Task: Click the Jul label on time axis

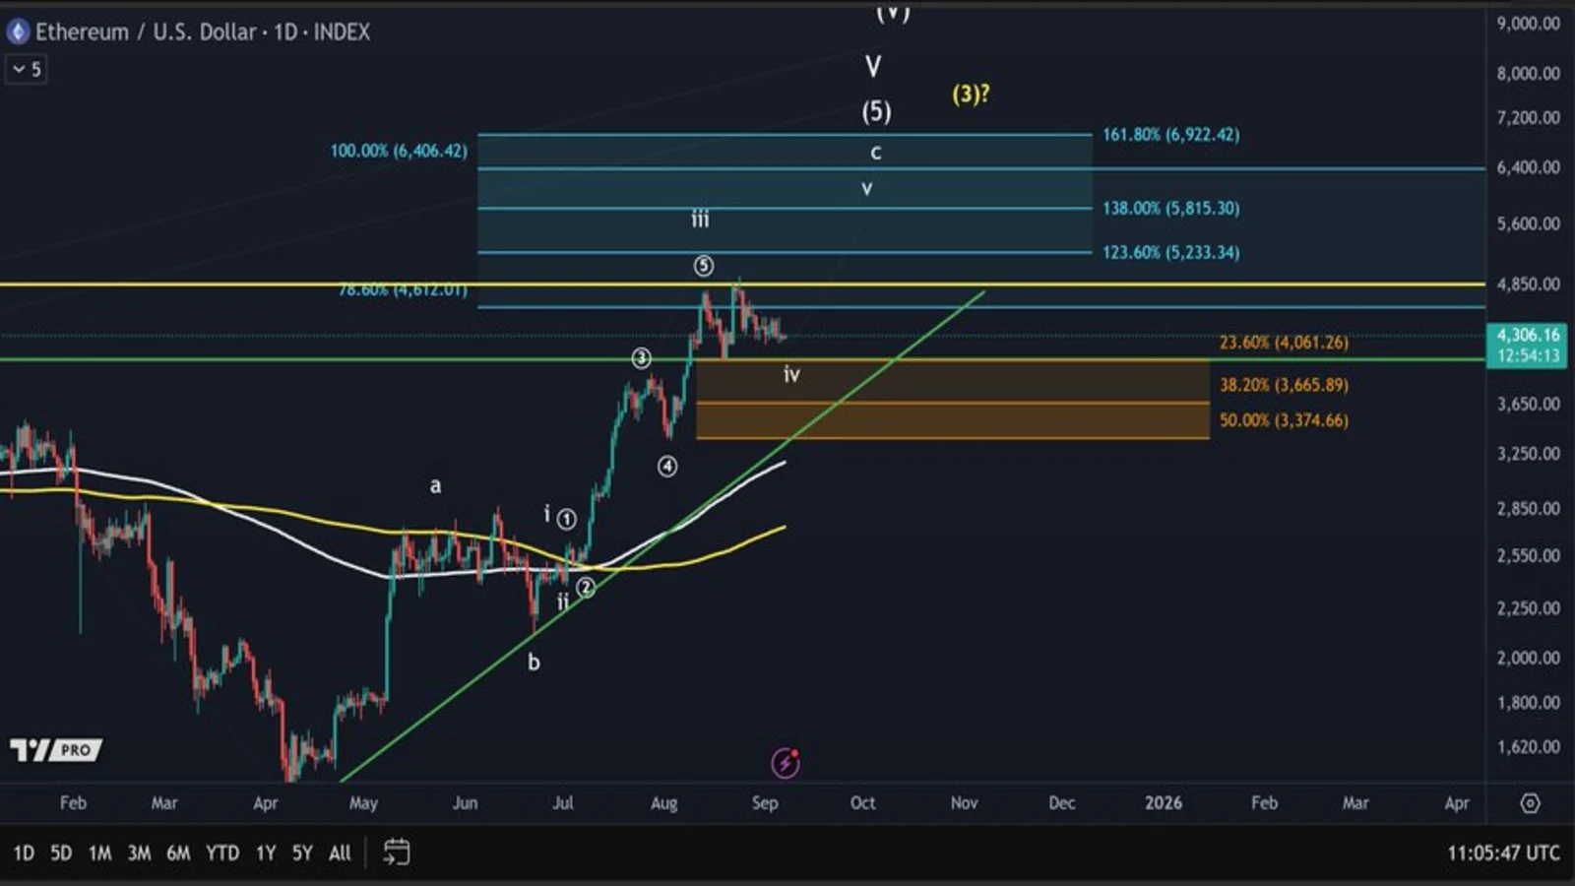Action: [x=562, y=802]
